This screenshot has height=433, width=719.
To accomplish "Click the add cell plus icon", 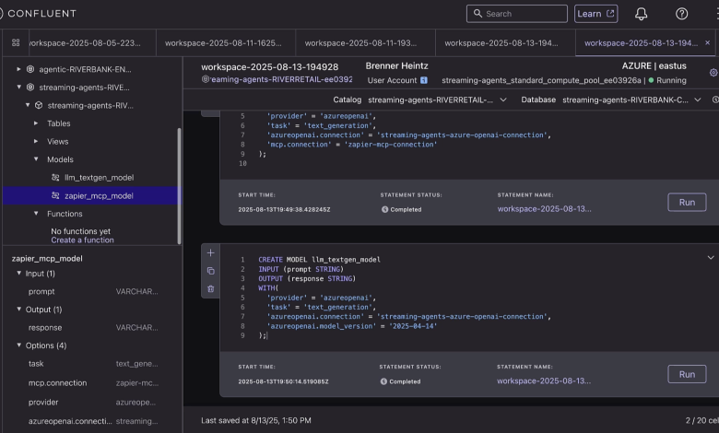I will 210,253.
